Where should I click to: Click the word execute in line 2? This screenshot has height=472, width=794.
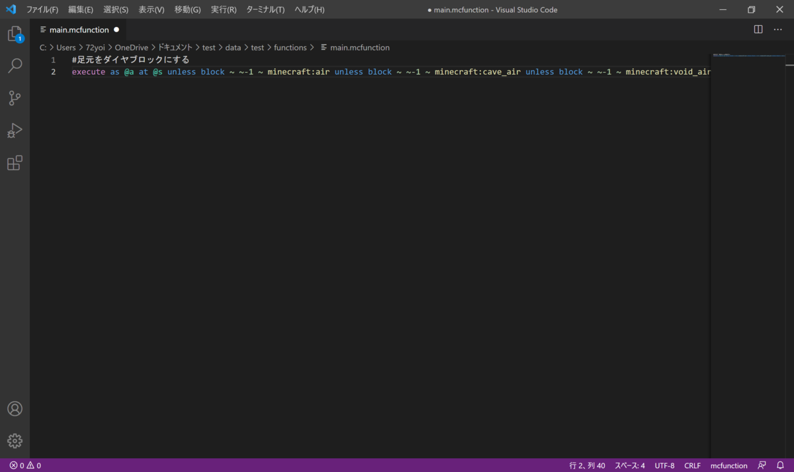[x=89, y=71]
